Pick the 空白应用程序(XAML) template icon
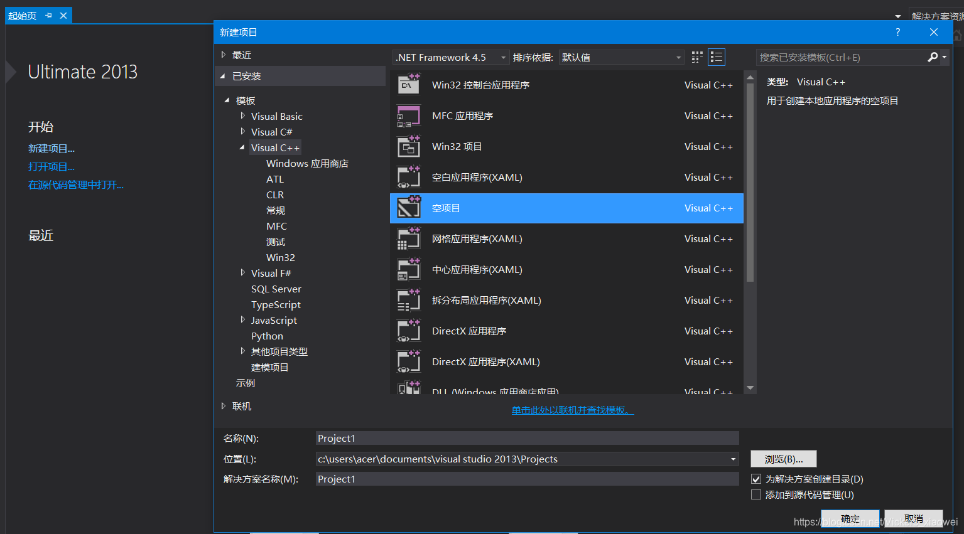 point(409,177)
